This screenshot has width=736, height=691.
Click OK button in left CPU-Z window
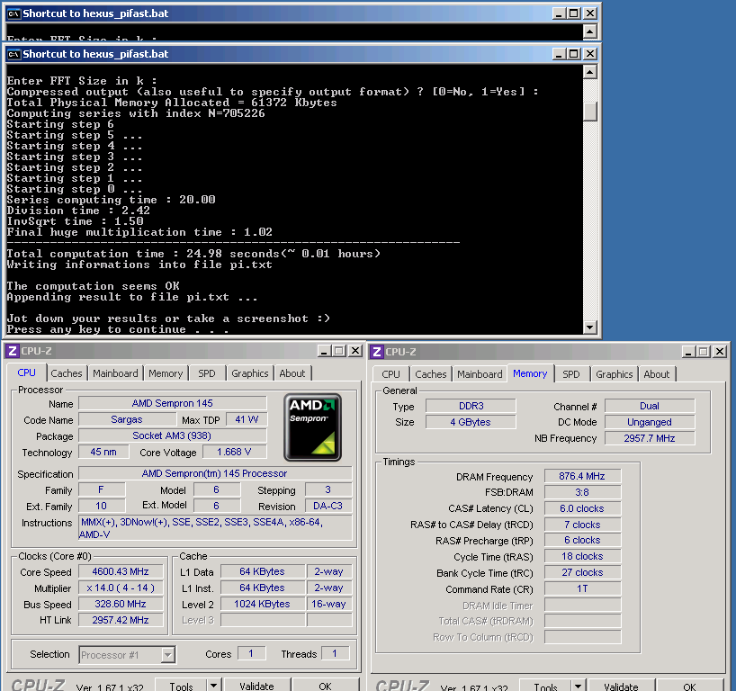point(326,686)
